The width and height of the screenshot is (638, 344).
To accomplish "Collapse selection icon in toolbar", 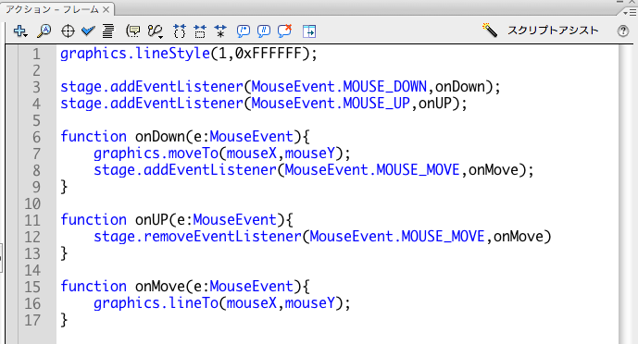I will pyautogui.click(x=200, y=31).
